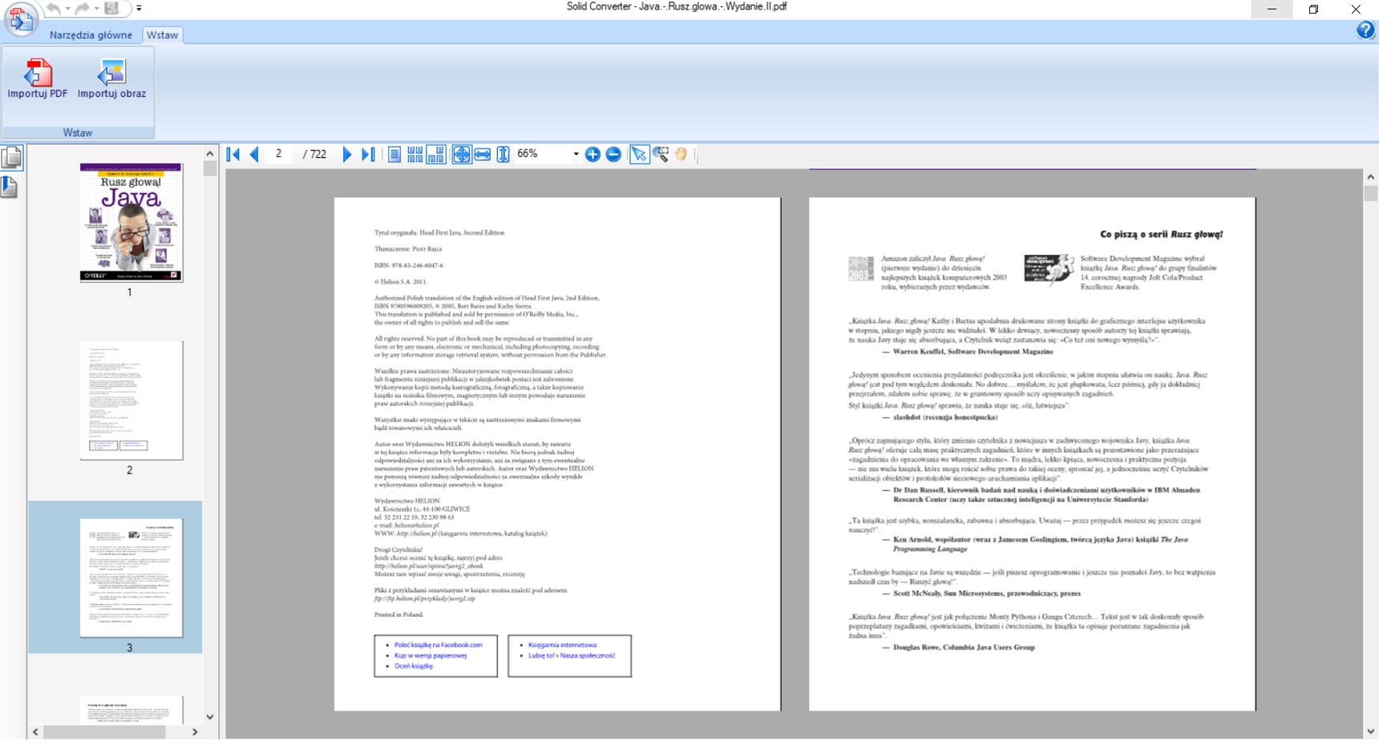1379x745 pixels.
Task: Open 'Kup w wersji papierowej' link
Action: (x=431, y=655)
